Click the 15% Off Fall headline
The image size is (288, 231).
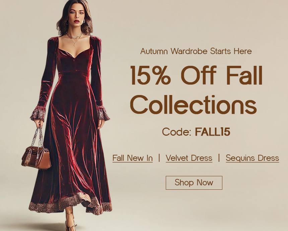click(196, 75)
